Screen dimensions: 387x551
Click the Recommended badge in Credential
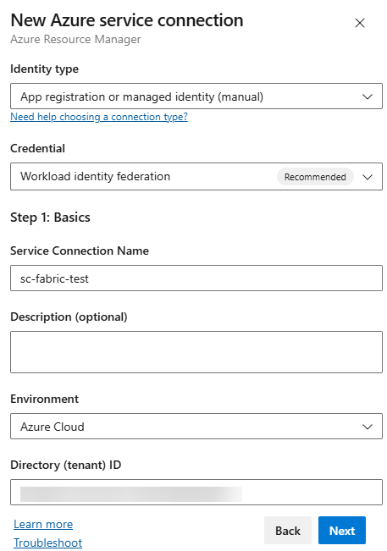(315, 177)
